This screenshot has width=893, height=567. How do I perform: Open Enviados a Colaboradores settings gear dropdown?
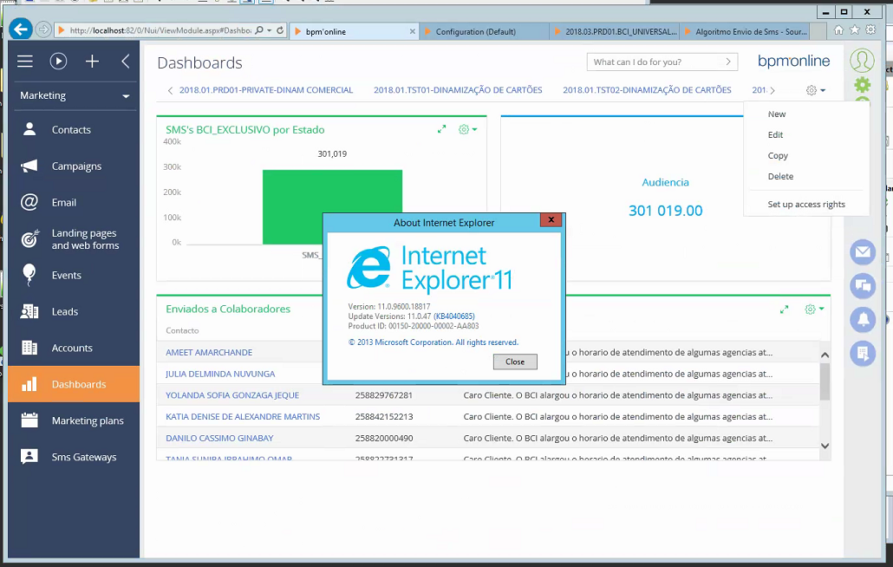pyautogui.click(x=814, y=310)
